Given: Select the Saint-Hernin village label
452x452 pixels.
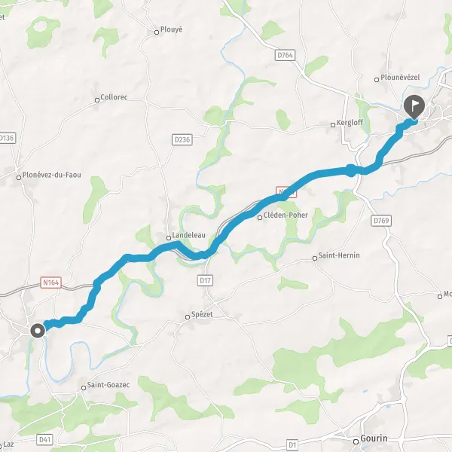Looking at the screenshot, I should click(339, 255).
